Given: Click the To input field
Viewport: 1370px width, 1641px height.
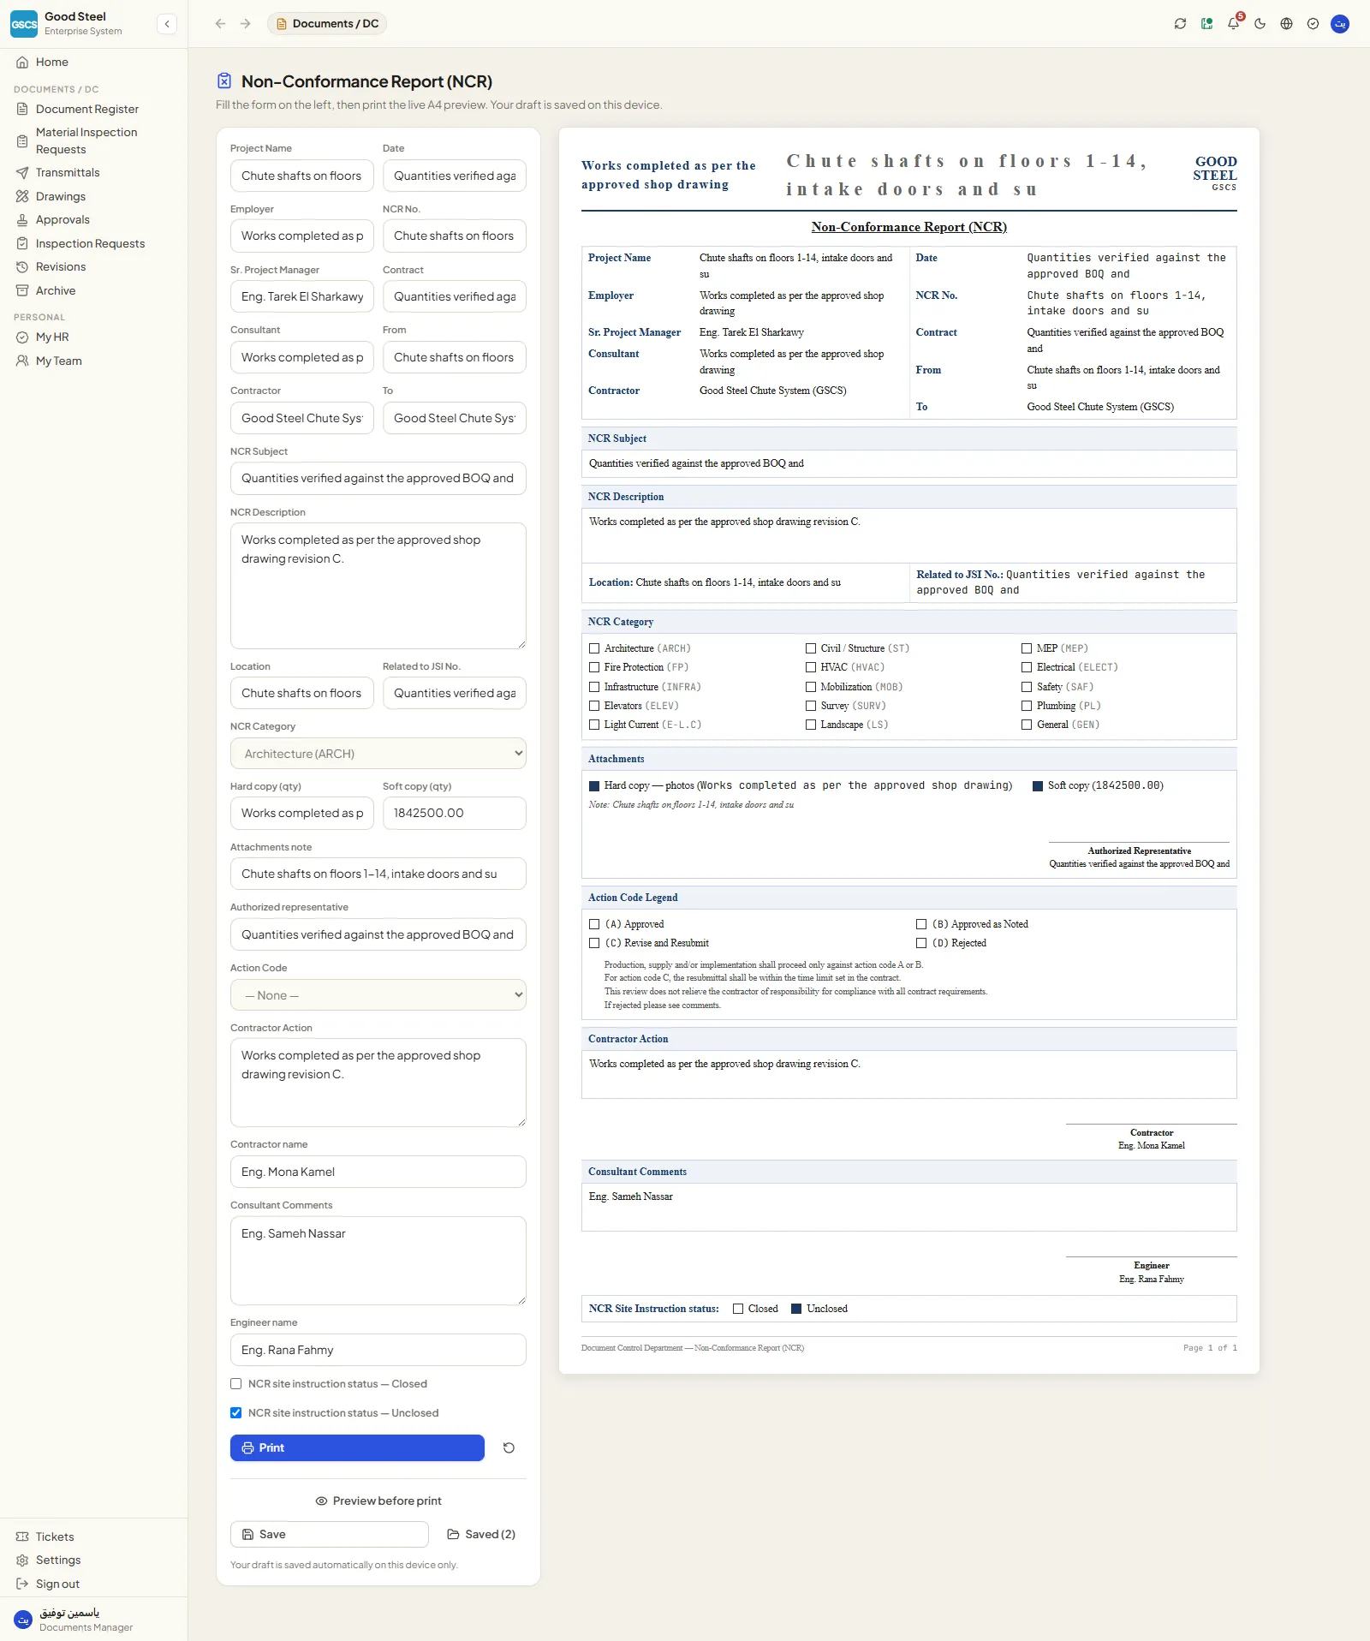Looking at the screenshot, I should [x=455, y=418].
